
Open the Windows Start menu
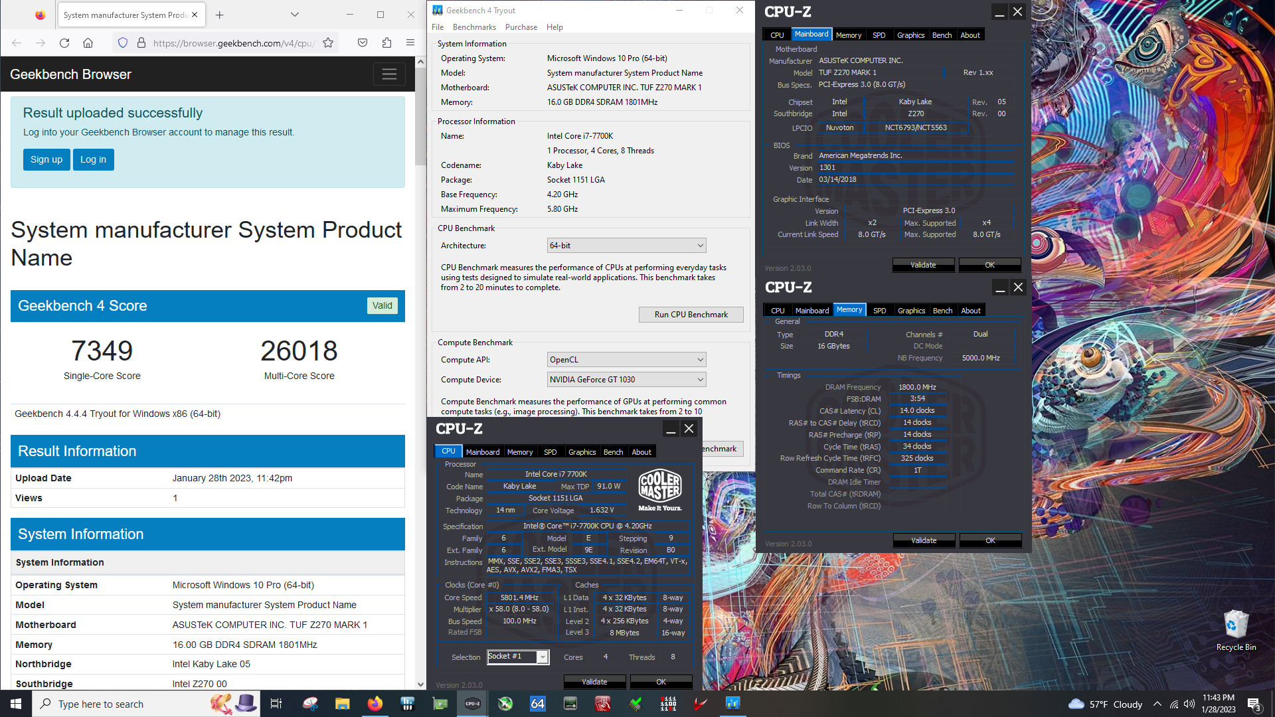coord(16,704)
